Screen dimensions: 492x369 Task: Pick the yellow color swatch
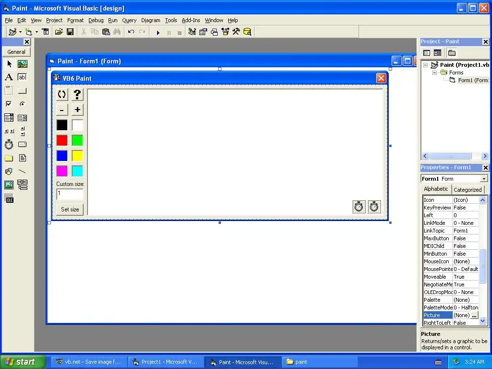77,156
